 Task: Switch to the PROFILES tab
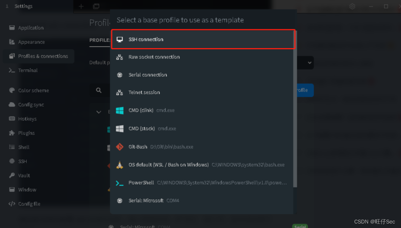[100, 40]
